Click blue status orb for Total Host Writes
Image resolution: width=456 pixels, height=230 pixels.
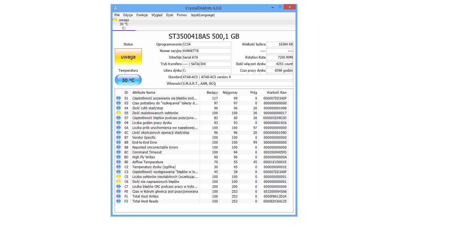click(x=118, y=196)
